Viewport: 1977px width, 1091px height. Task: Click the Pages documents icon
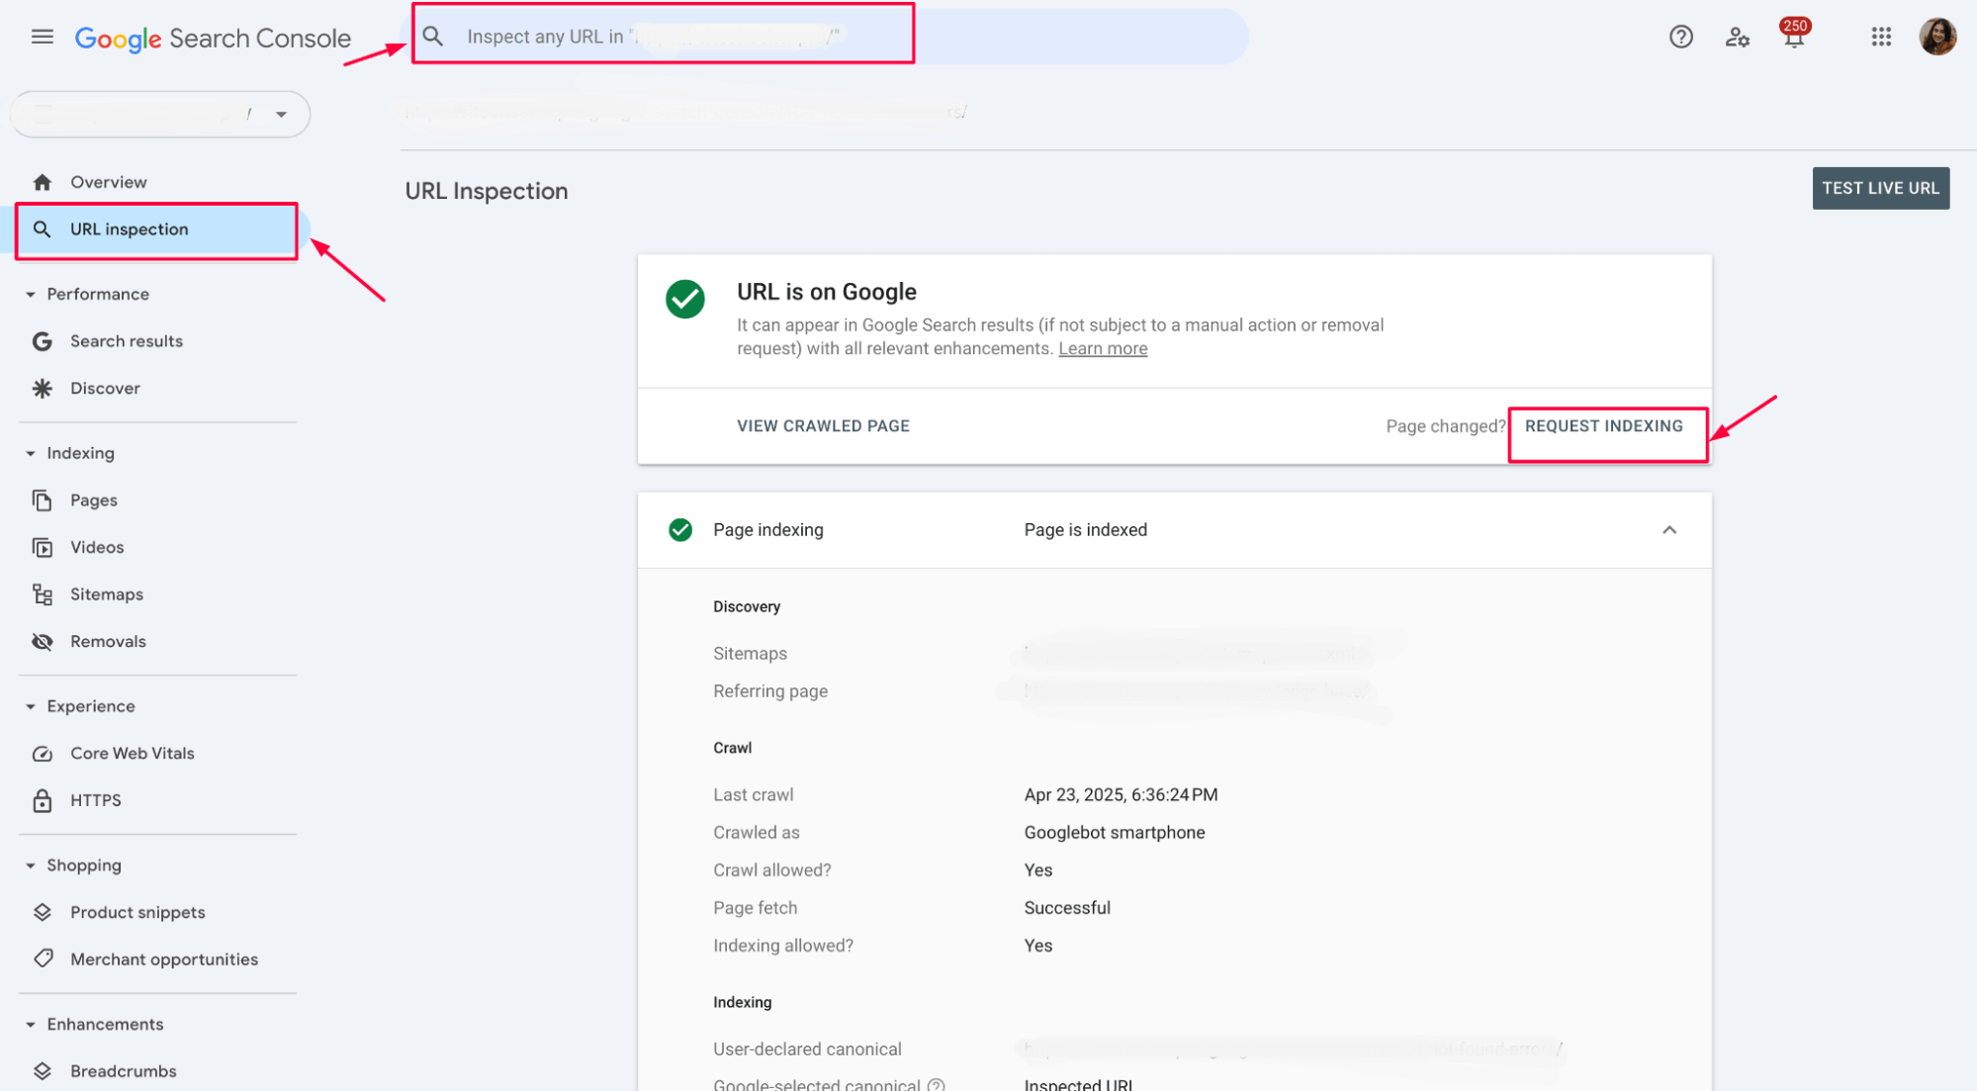tap(42, 500)
